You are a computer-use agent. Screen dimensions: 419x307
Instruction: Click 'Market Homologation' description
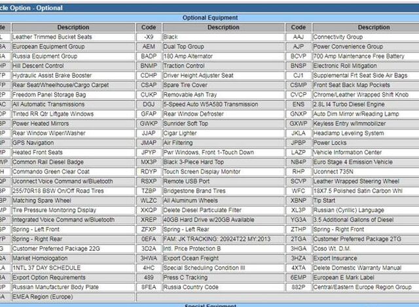(73, 258)
